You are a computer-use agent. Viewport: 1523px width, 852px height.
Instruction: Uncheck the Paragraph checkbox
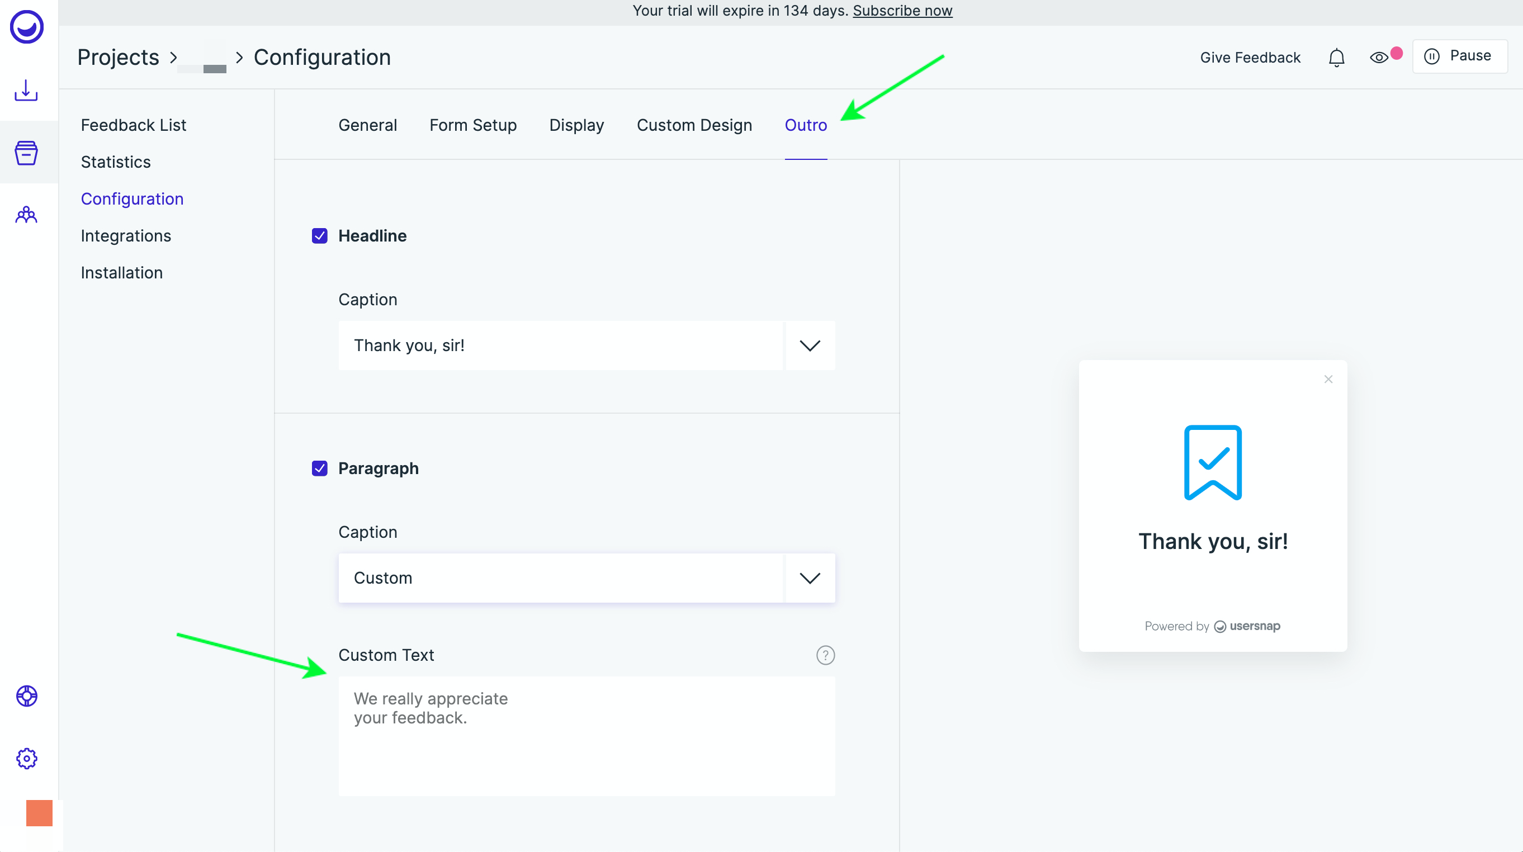pos(319,468)
